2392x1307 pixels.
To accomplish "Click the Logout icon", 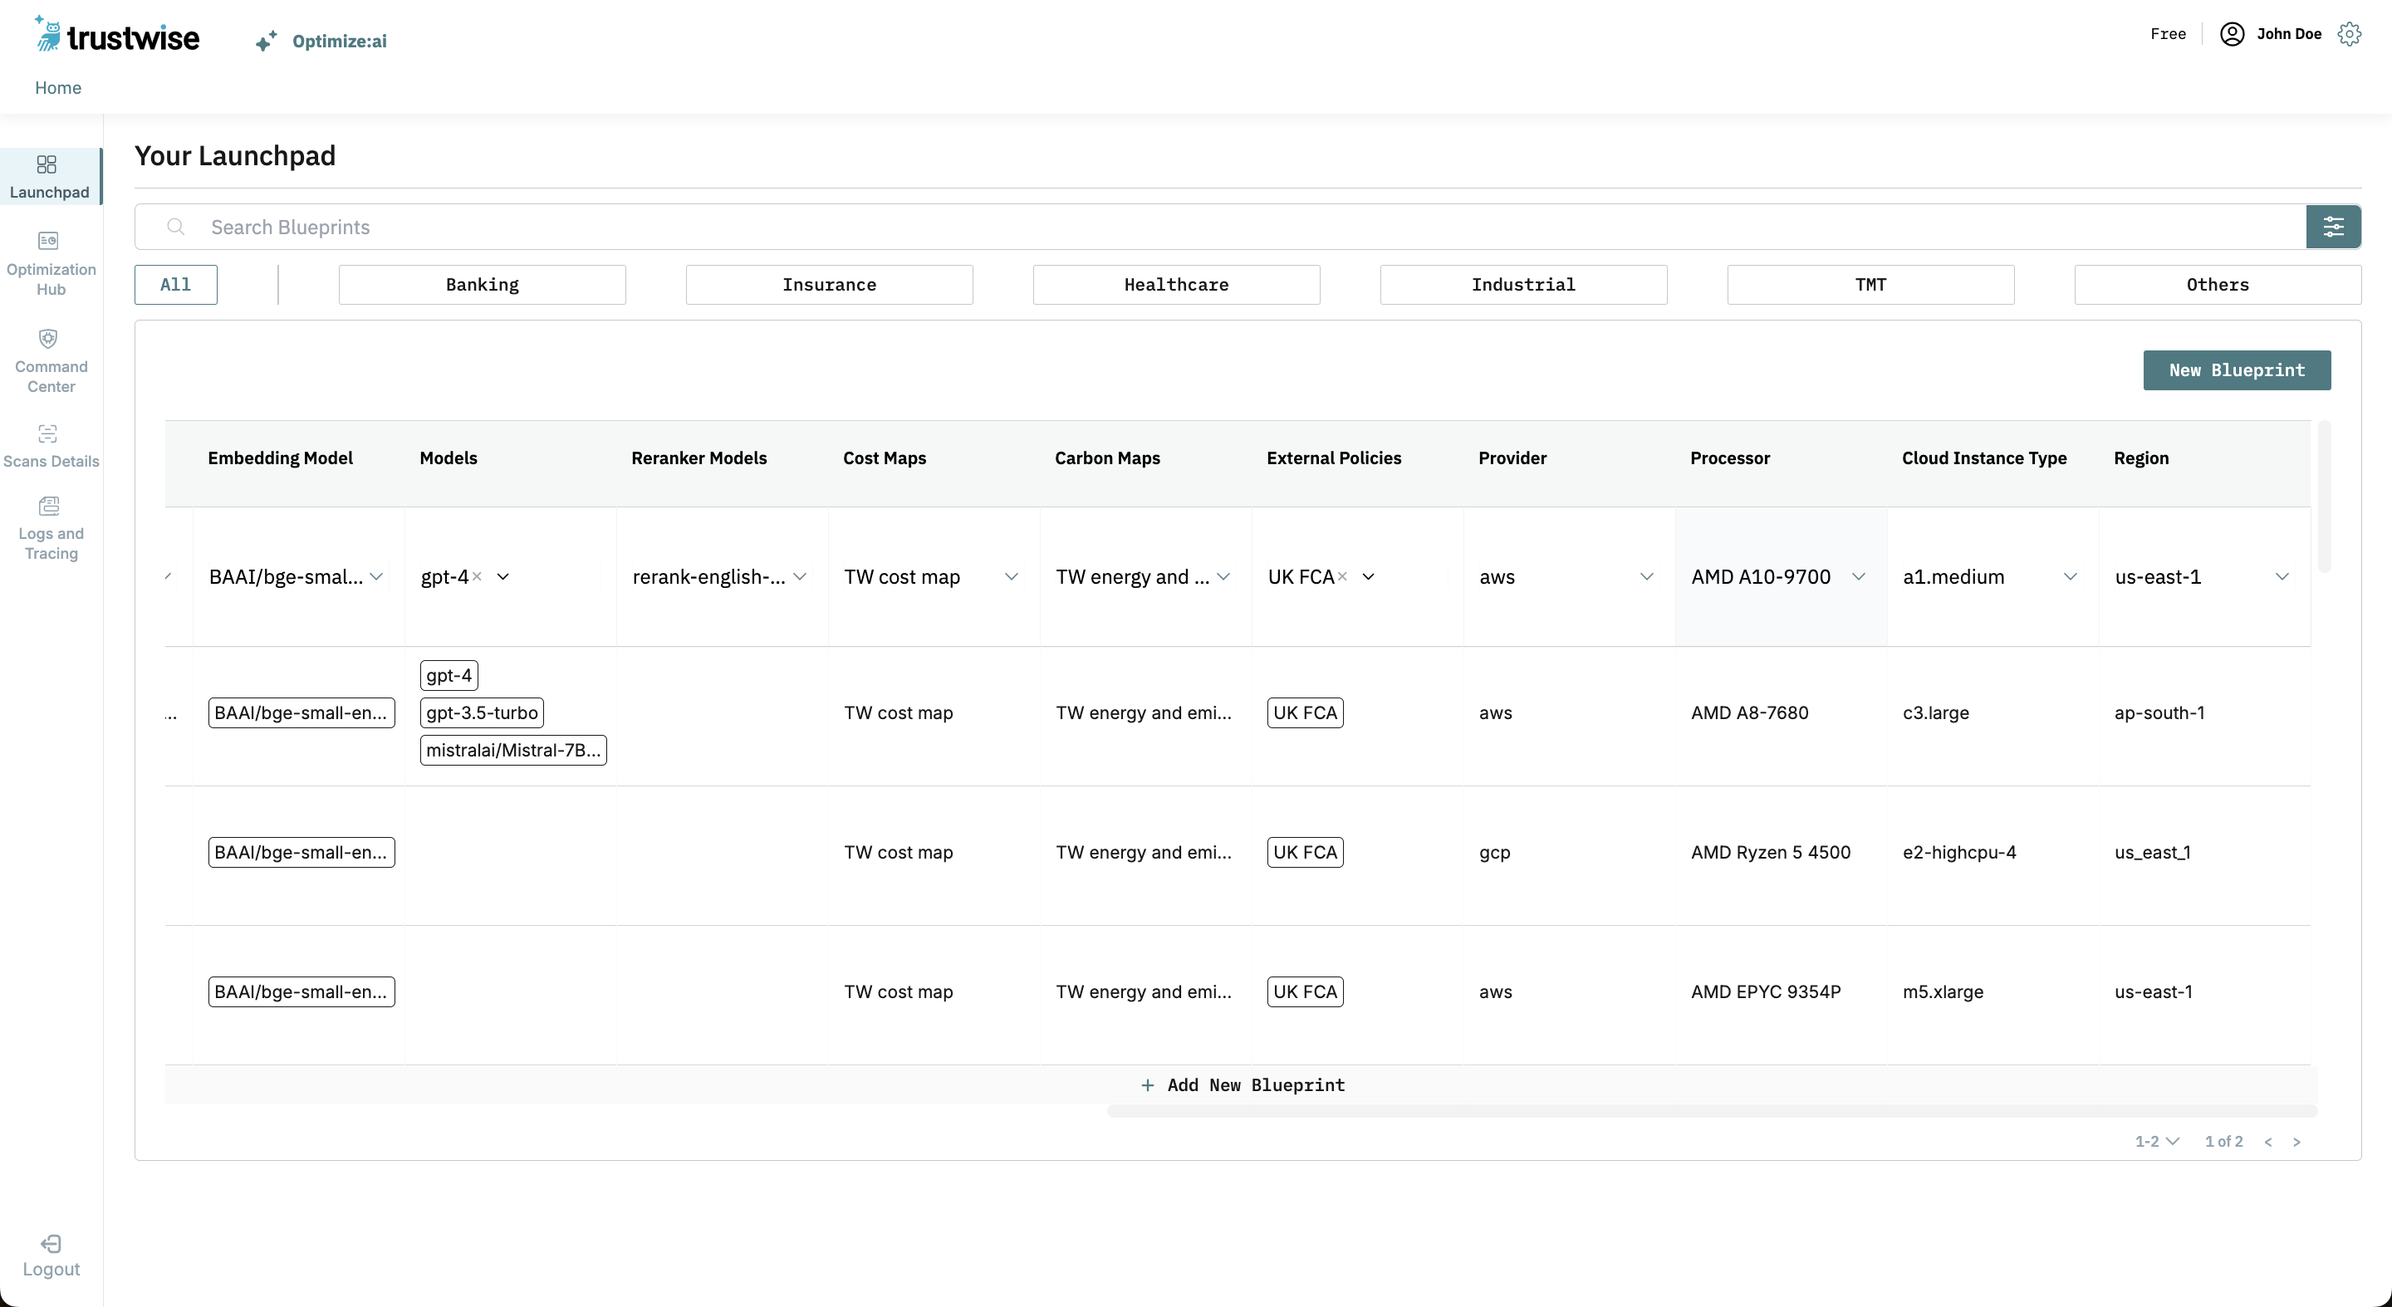I will (x=51, y=1244).
